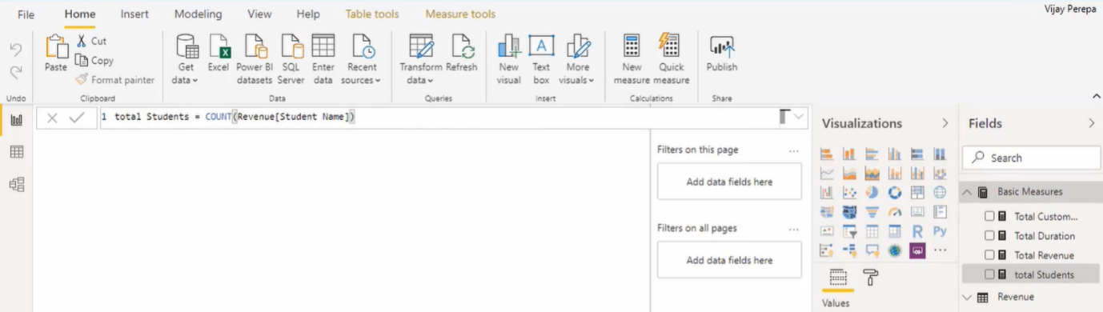
Task: Collapse the ribbon with caret
Action: 1096,96
